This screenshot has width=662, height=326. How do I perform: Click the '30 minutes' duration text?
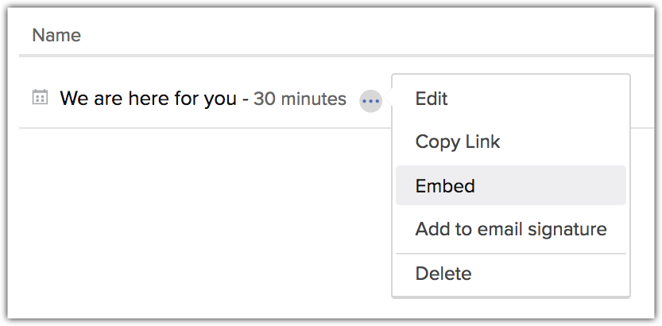point(300,99)
